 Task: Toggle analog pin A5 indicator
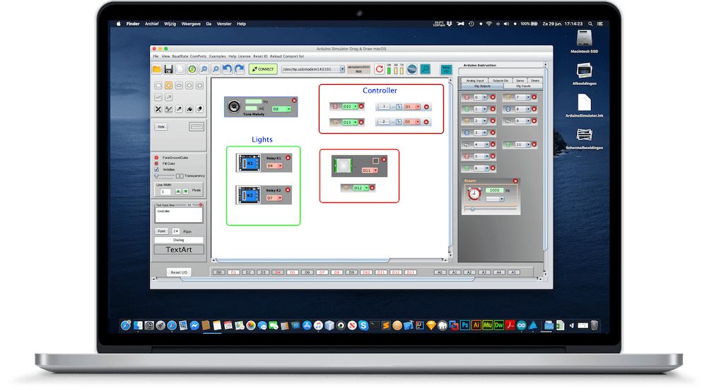(513, 272)
